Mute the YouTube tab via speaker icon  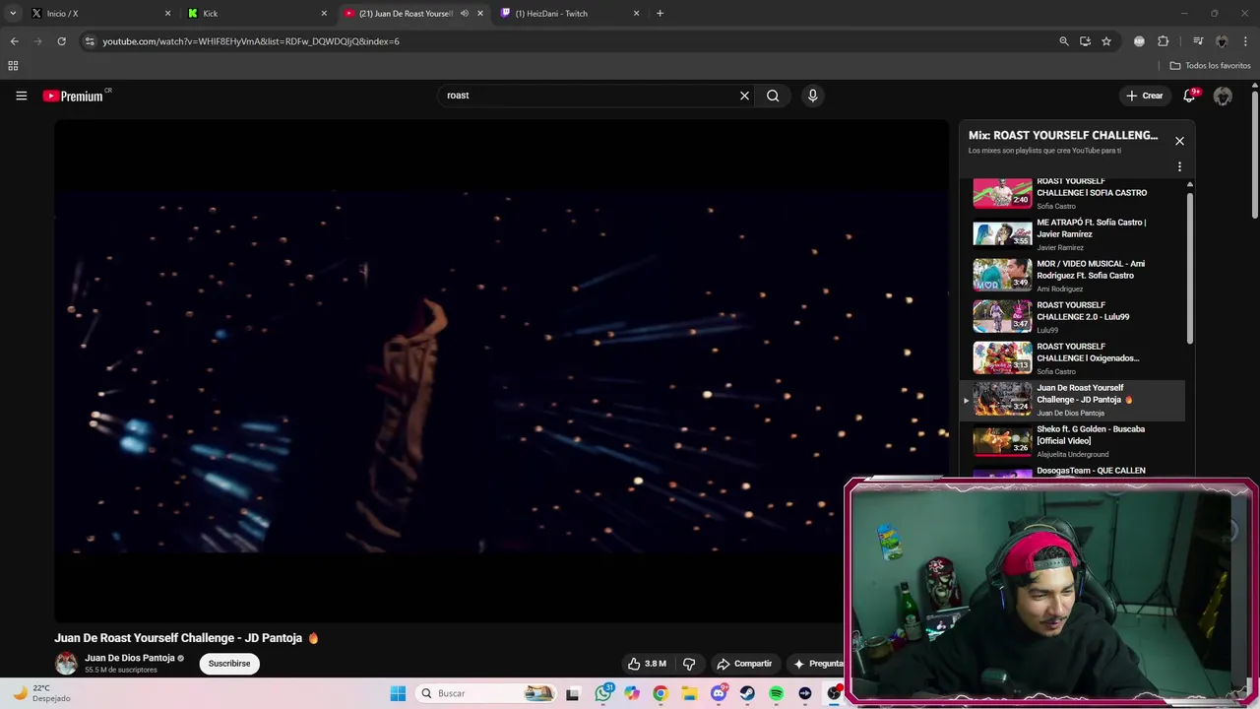[x=465, y=14]
